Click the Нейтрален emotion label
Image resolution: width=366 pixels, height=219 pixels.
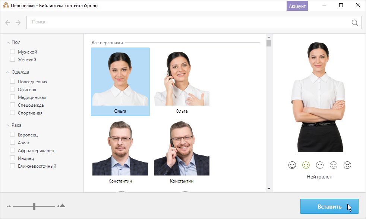pos(319,177)
